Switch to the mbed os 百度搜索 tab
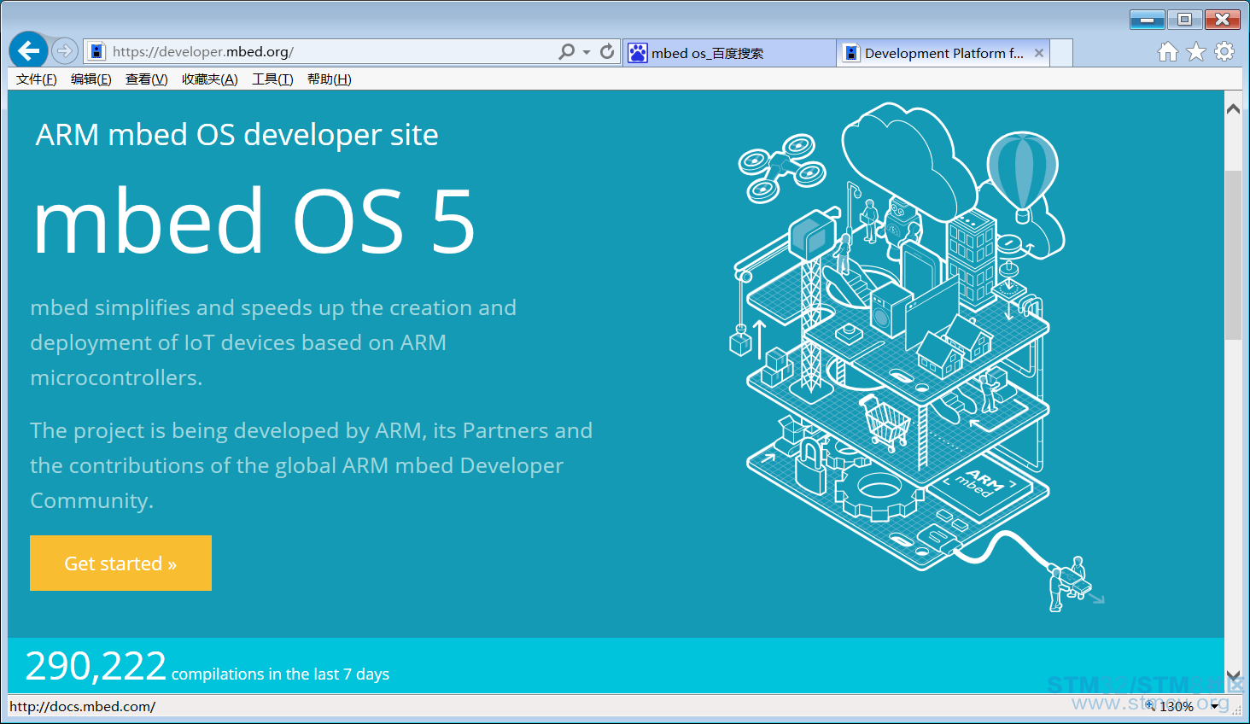This screenshot has height=724, width=1250. [729, 53]
